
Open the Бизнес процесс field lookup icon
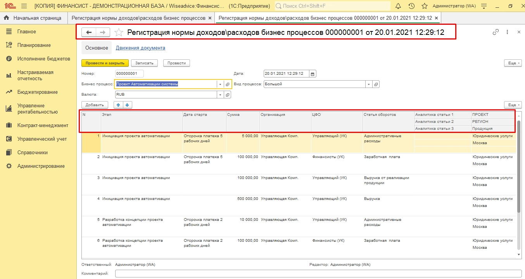click(228, 84)
